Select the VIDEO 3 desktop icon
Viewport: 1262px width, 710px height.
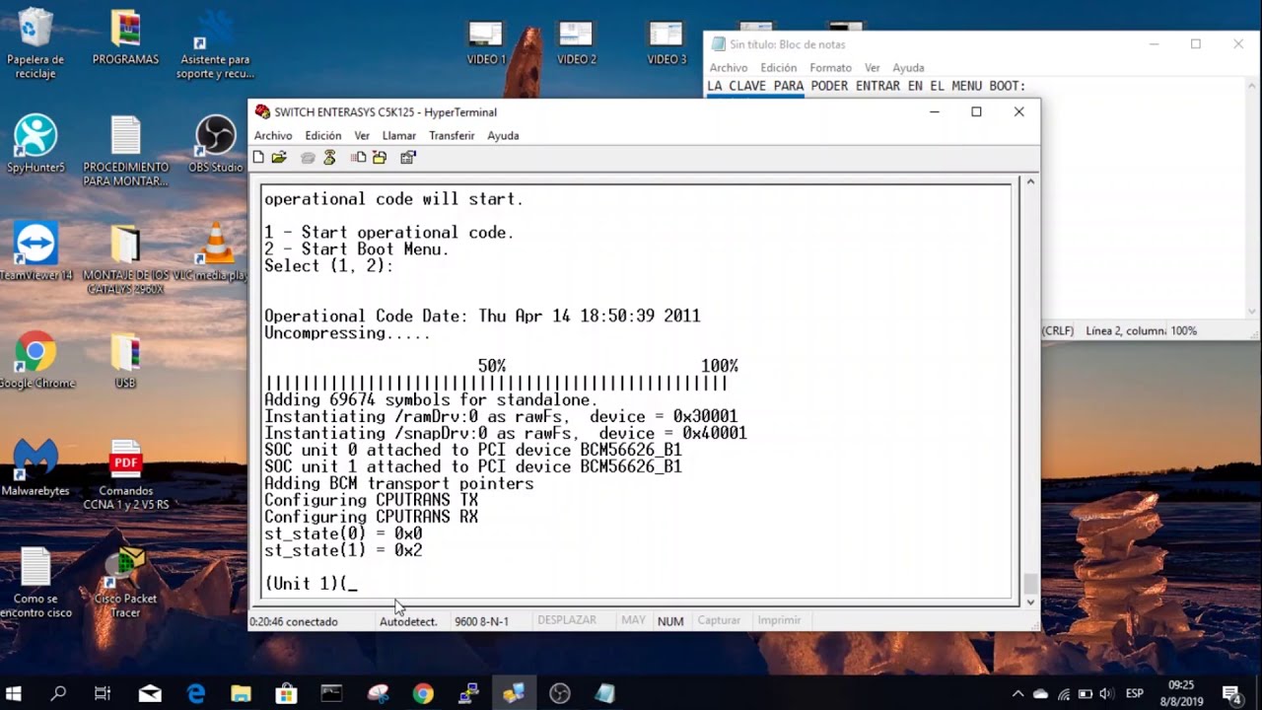coord(666,42)
